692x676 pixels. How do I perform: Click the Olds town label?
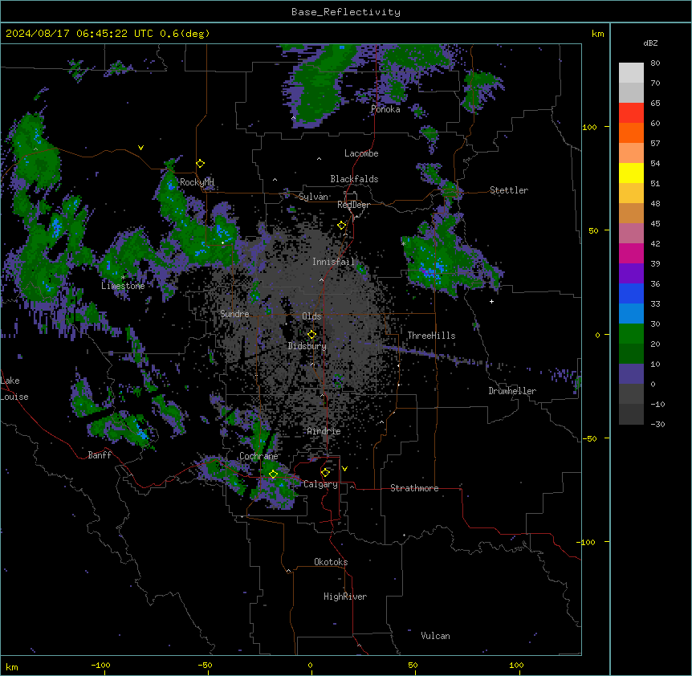(311, 316)
